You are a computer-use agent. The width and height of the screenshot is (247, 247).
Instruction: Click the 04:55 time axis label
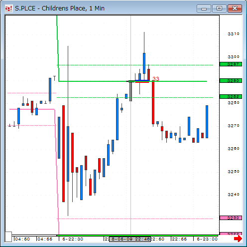click(45, 239)
